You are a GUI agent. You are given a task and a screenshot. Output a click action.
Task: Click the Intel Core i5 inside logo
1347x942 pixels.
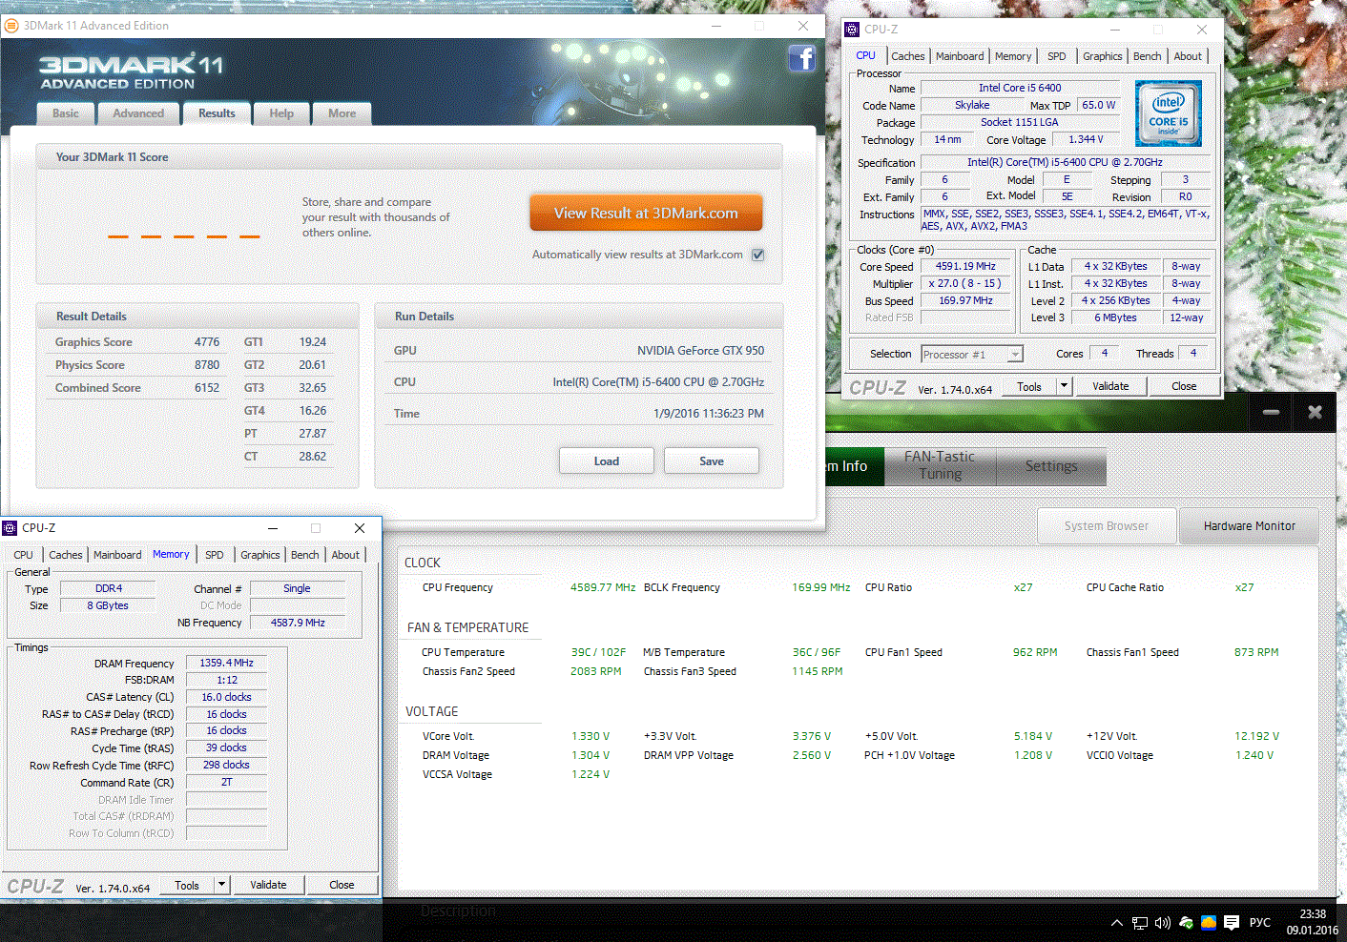(x=1169, y=113)
